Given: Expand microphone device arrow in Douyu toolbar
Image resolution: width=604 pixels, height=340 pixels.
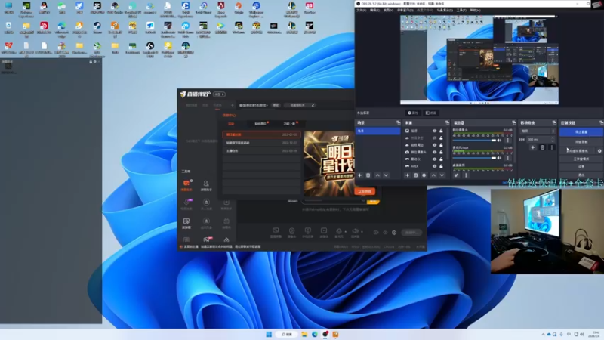Looking at the screenshot, I should click(345, 232).
